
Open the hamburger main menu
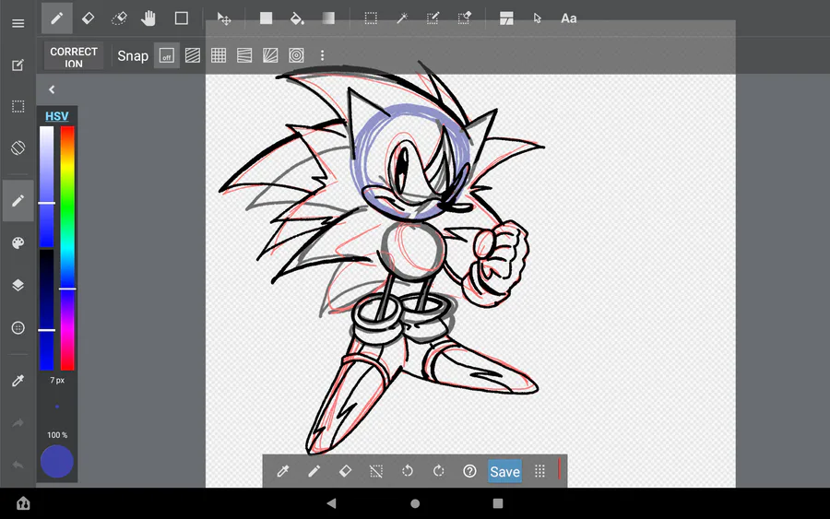point(18,23)
